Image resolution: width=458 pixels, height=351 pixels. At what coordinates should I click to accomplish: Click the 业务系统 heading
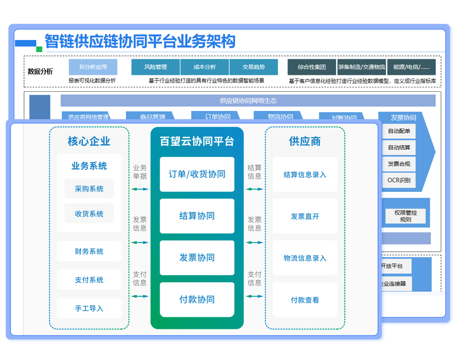coord(89,166)
